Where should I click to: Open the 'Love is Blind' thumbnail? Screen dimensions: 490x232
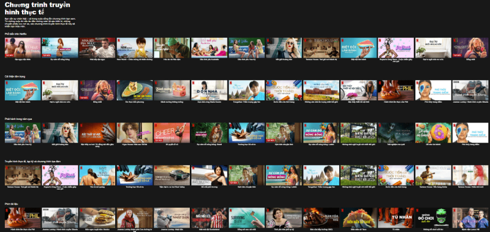click(97, 175)
